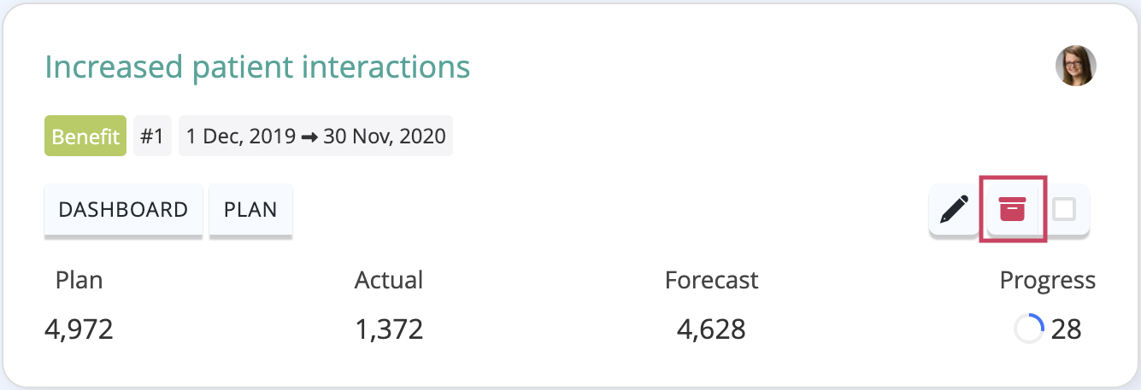
Task: Click the Forecast column label
Action: point(712,280)
